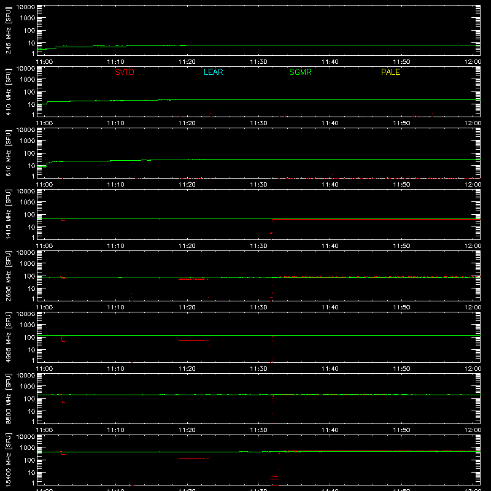Select the '8800 MHz [SFU]' axis title

coord(9,399)
